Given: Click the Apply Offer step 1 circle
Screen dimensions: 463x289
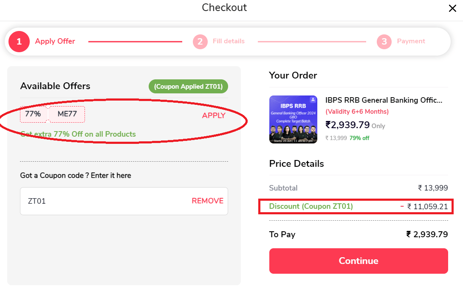Looking at the screenshot, I should point(19,41).
